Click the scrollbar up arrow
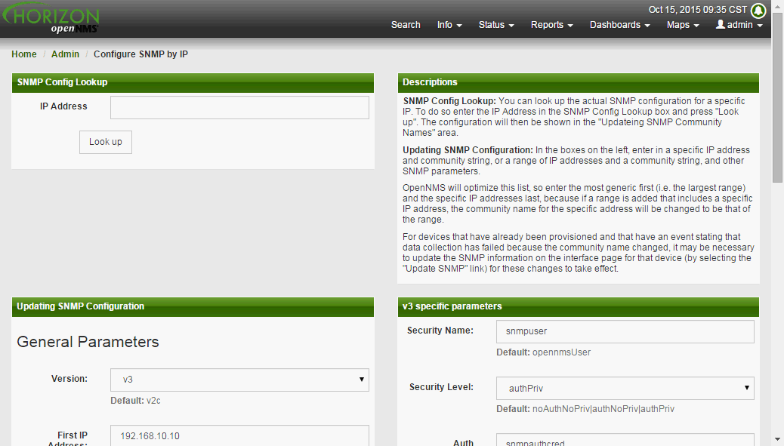 (777, 6)
